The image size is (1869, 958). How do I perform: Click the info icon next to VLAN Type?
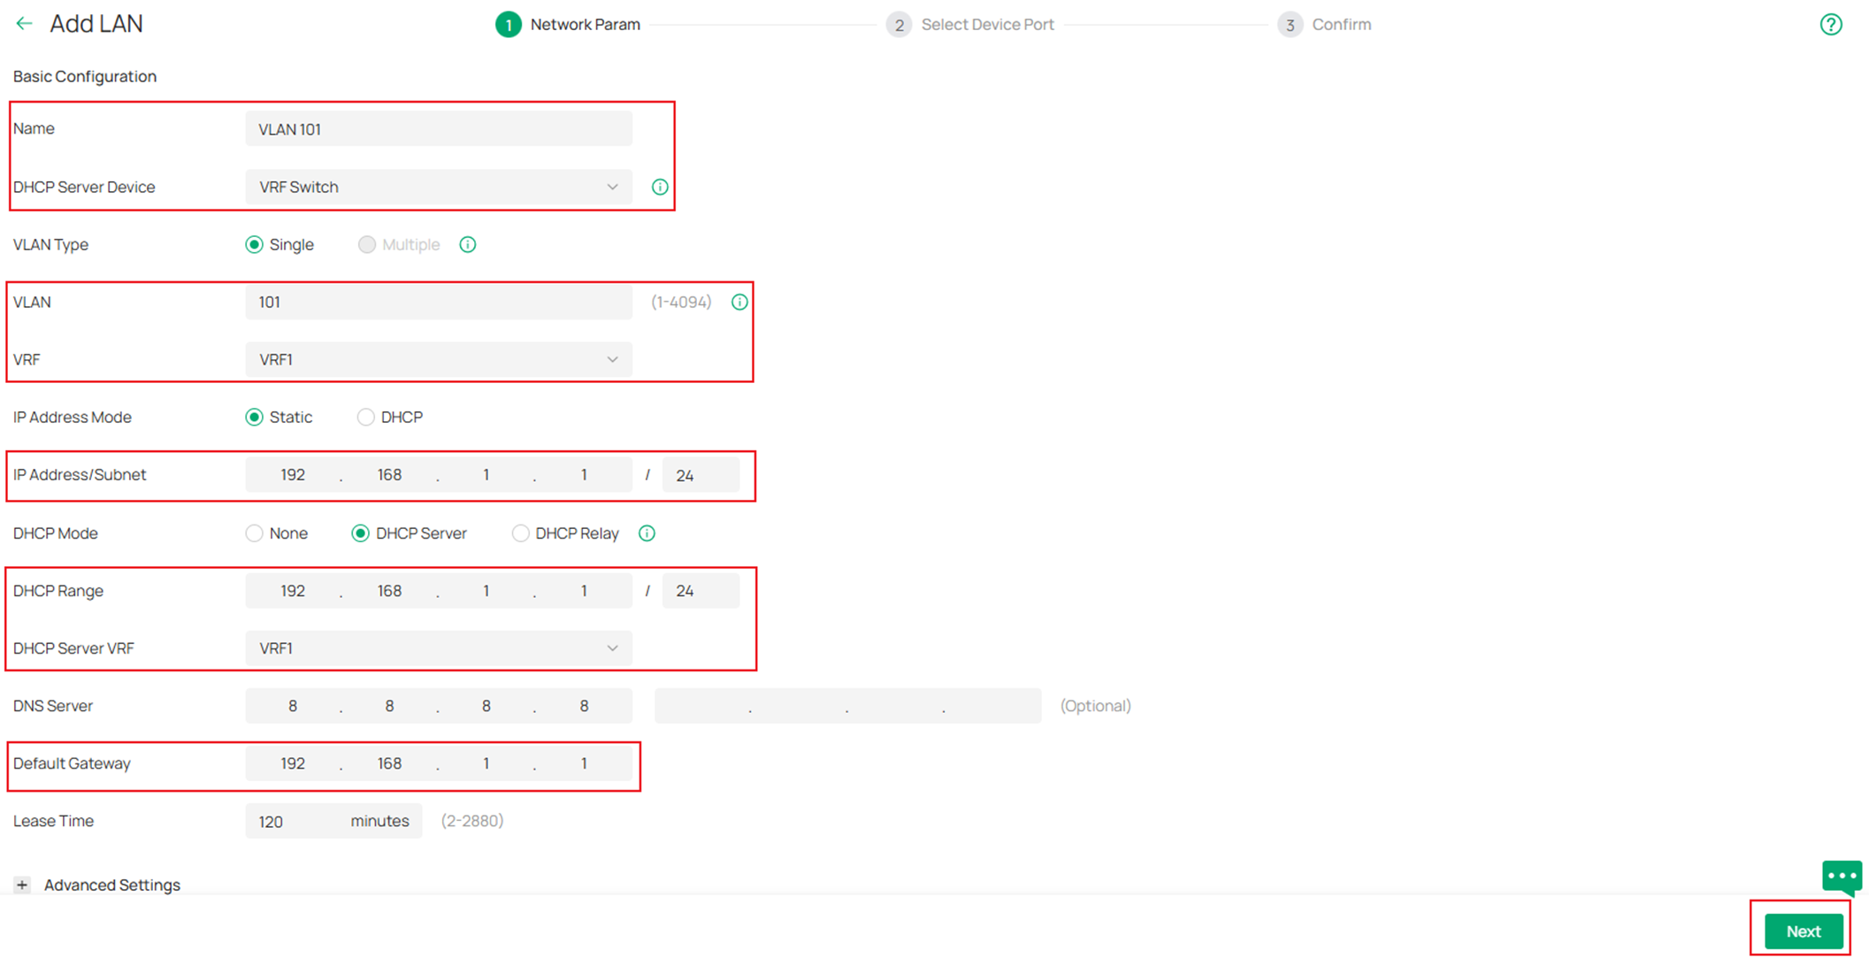(467, 244)
